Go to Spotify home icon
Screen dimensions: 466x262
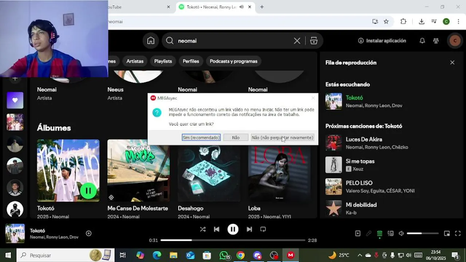(151, 41)
